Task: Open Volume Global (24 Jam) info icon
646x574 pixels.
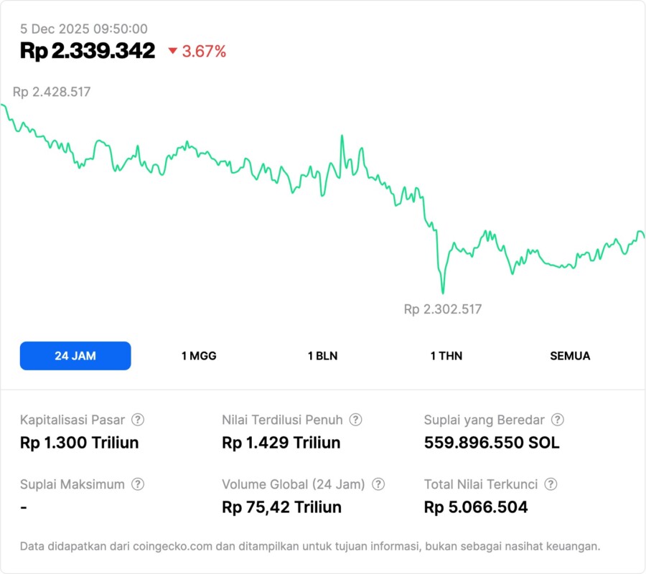Action: (378, 484)
